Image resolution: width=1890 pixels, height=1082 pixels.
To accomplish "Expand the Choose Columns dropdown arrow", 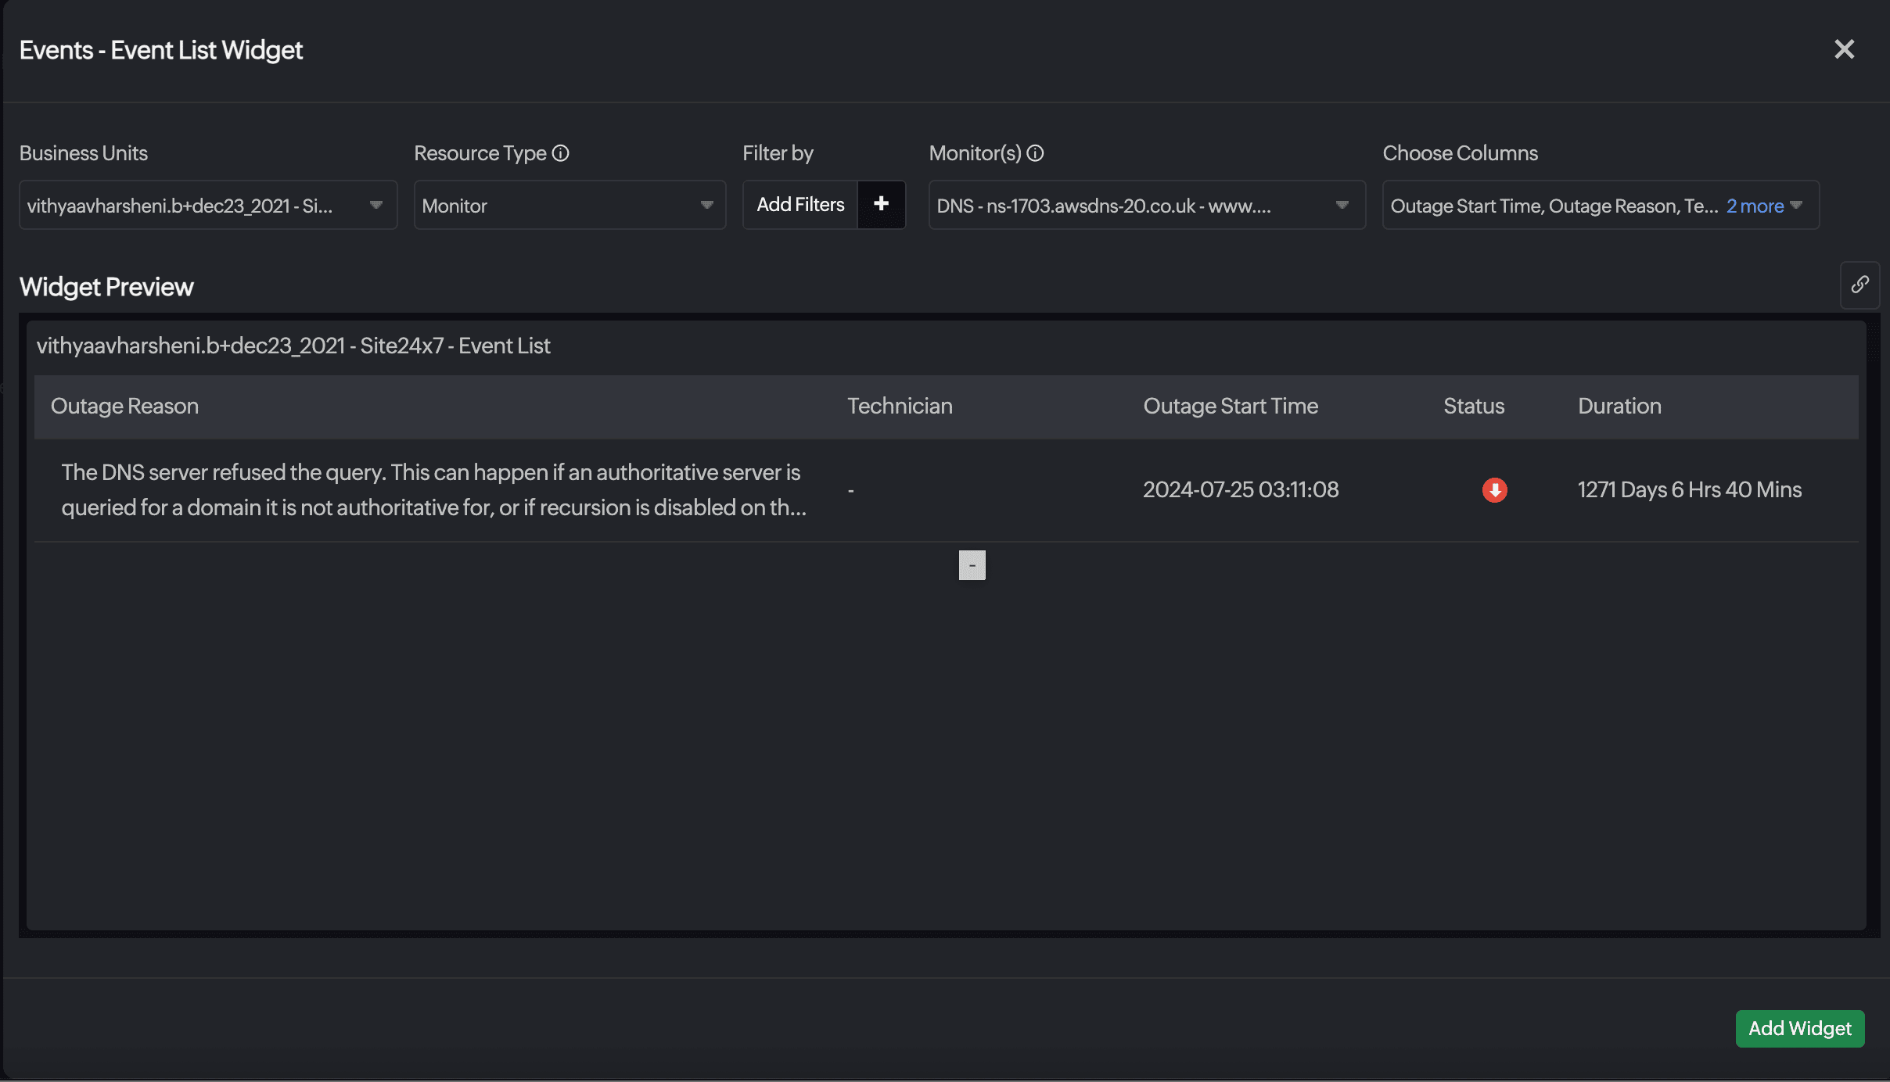I will point(1796,205).
